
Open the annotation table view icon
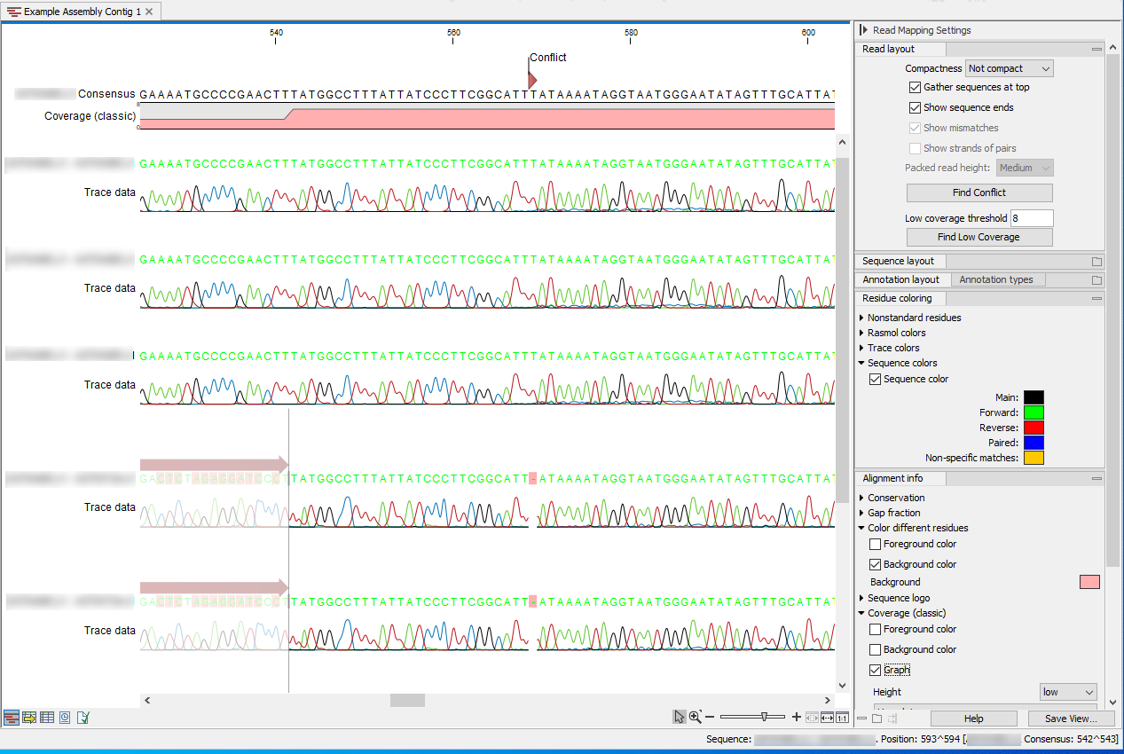click(28, 717)
